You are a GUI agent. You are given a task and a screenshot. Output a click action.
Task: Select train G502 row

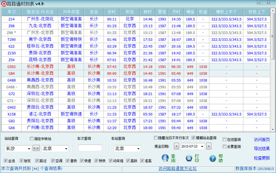point(135,67)
